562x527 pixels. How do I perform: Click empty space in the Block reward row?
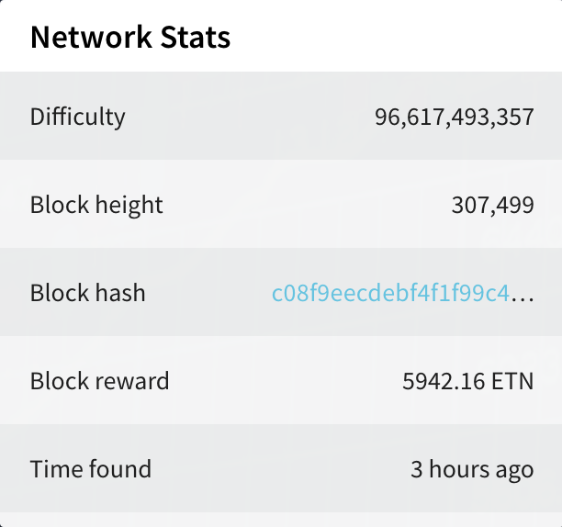(287, 380)
